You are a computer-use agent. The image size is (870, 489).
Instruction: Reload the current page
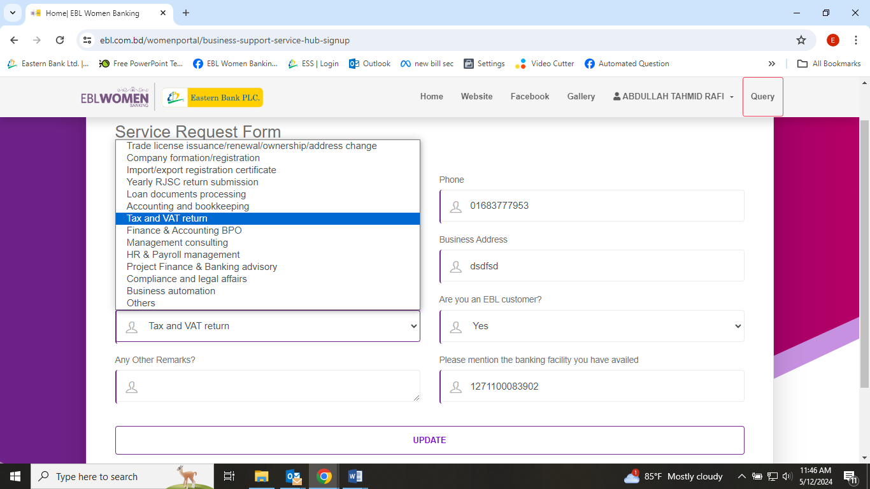pos(60,40)
